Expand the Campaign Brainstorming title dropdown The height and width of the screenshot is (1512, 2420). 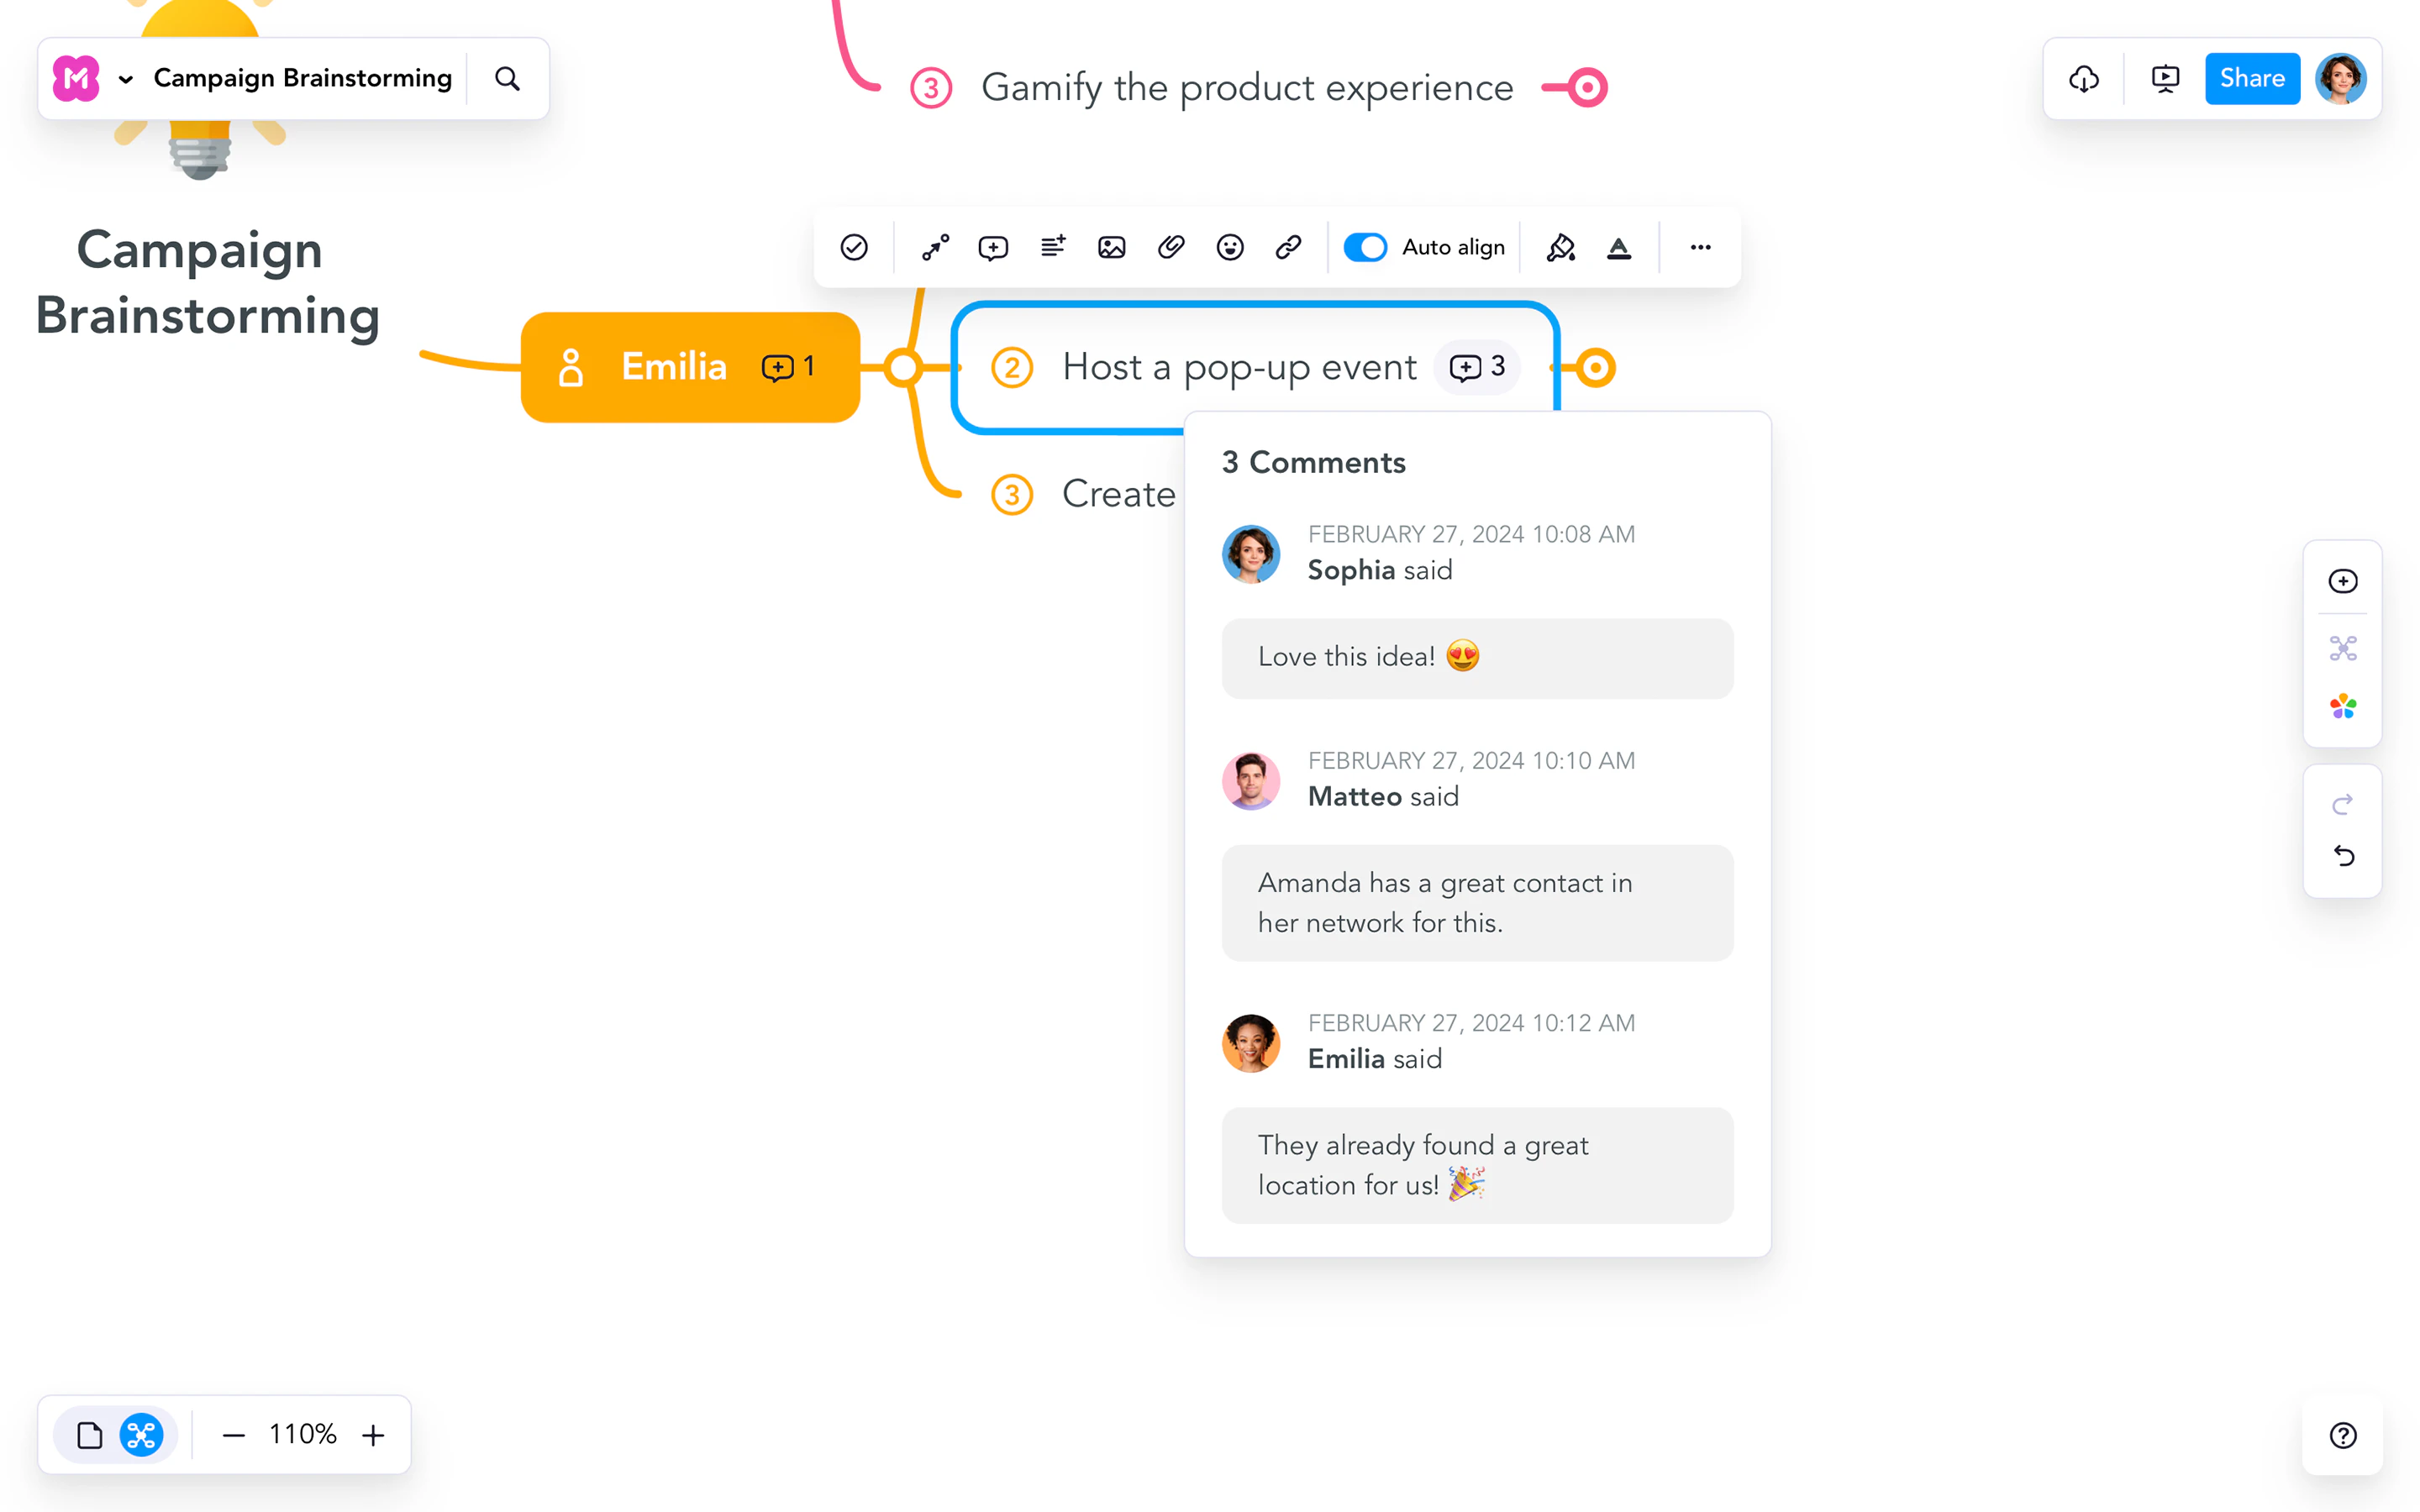(126, 78)
